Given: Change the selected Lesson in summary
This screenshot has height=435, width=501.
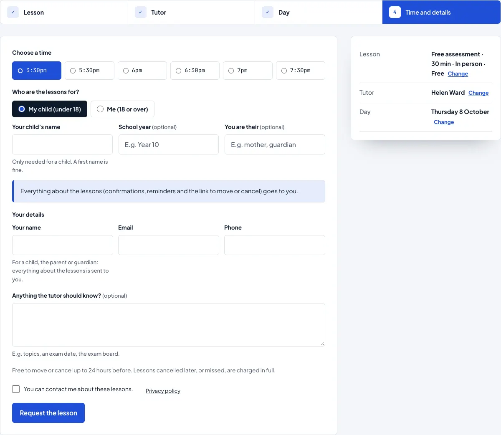Looking at the screenshot, I should (x=458, y=74).
